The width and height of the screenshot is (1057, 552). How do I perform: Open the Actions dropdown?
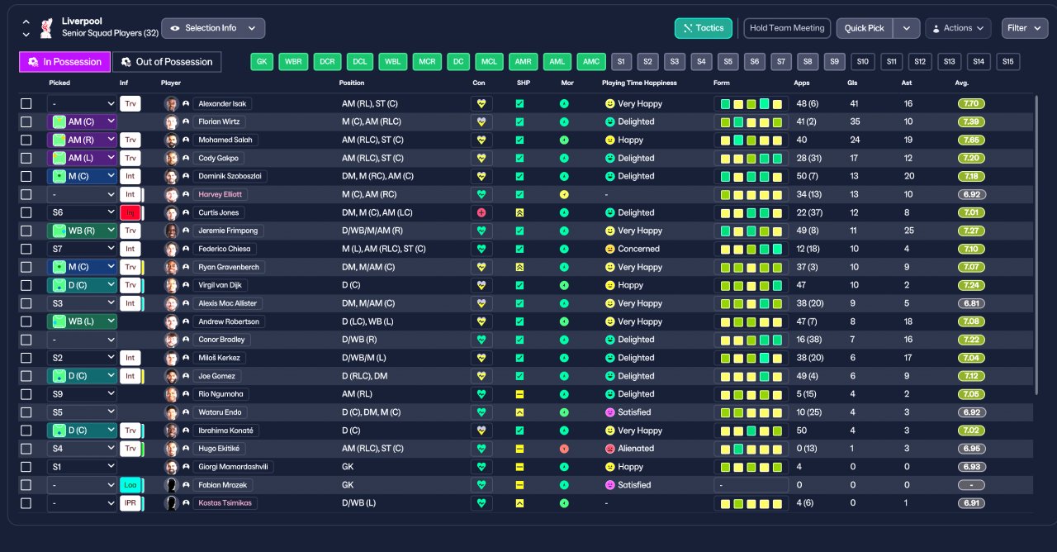pyautogui.click(x=958, y=28)
